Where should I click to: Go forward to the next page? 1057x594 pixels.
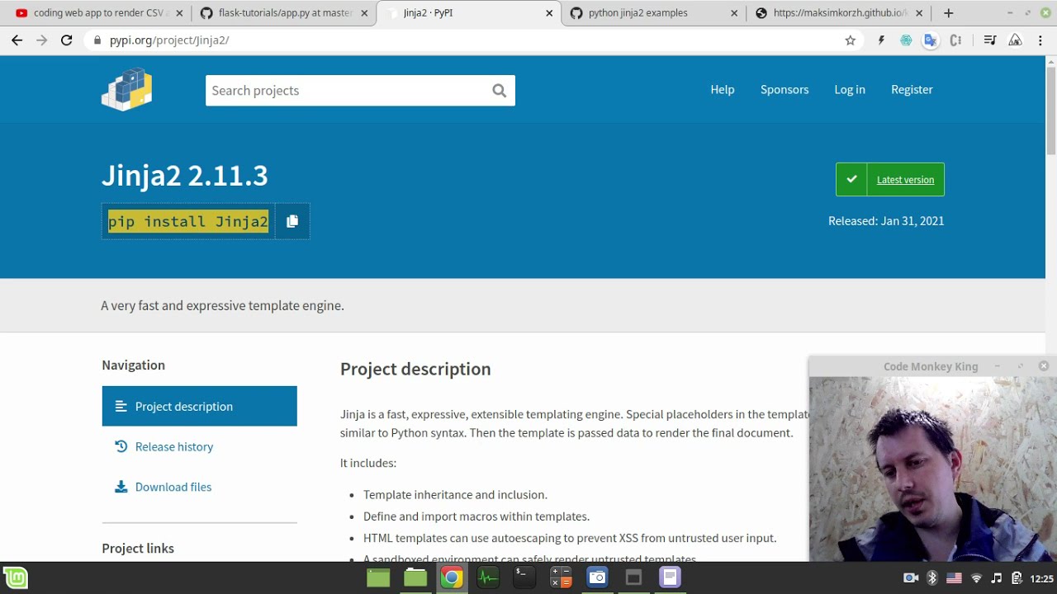(41, 40)
